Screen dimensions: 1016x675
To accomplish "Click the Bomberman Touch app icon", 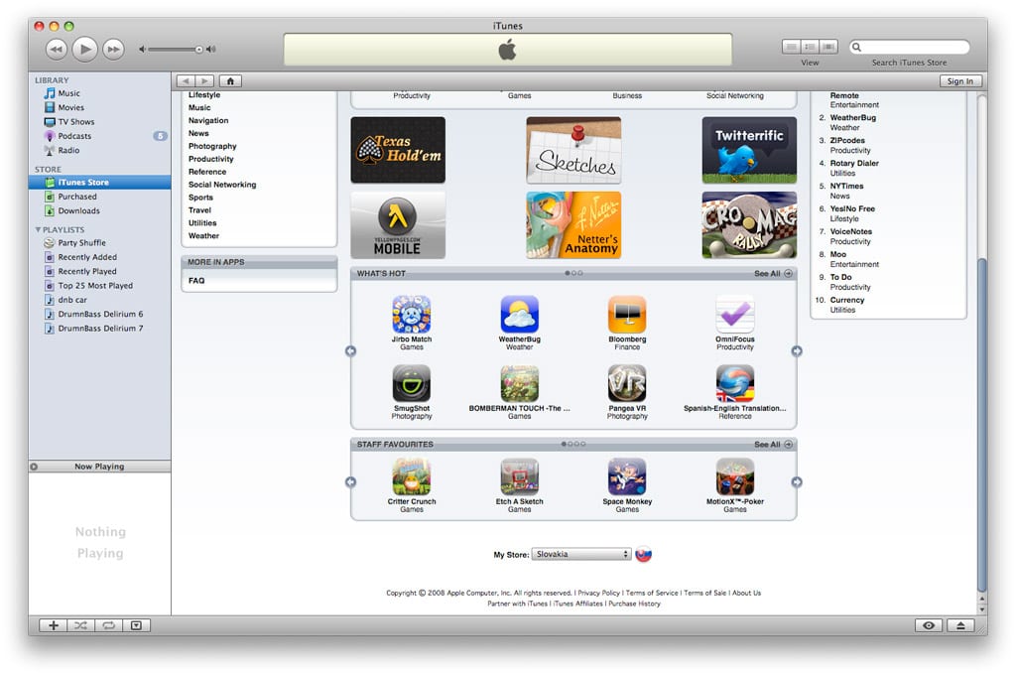I will pos(520,383).
